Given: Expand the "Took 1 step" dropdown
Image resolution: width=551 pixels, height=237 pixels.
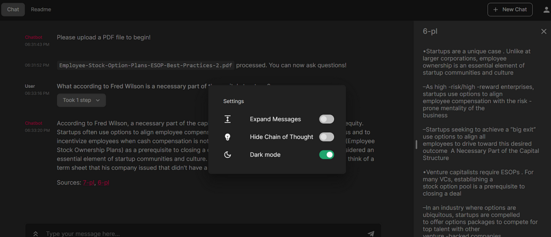Looking at the screenshot, I should (x=81, y=100).
